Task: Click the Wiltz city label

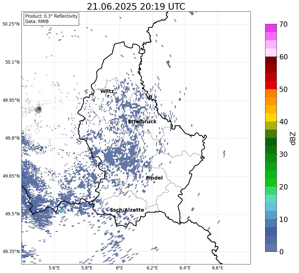Action: (x=107, y=91)
